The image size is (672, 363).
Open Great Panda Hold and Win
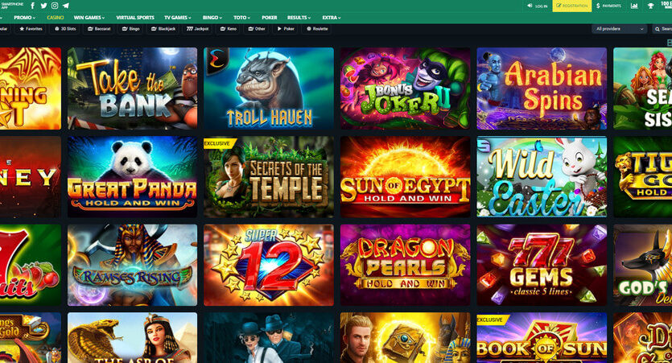[x=133, y=176]
